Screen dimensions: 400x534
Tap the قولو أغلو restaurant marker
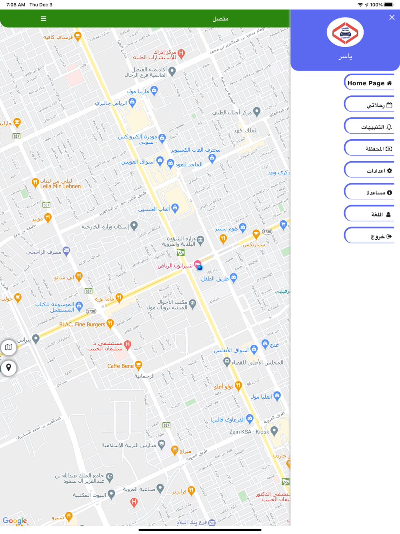pyautogui.click(x=238, y=385)
